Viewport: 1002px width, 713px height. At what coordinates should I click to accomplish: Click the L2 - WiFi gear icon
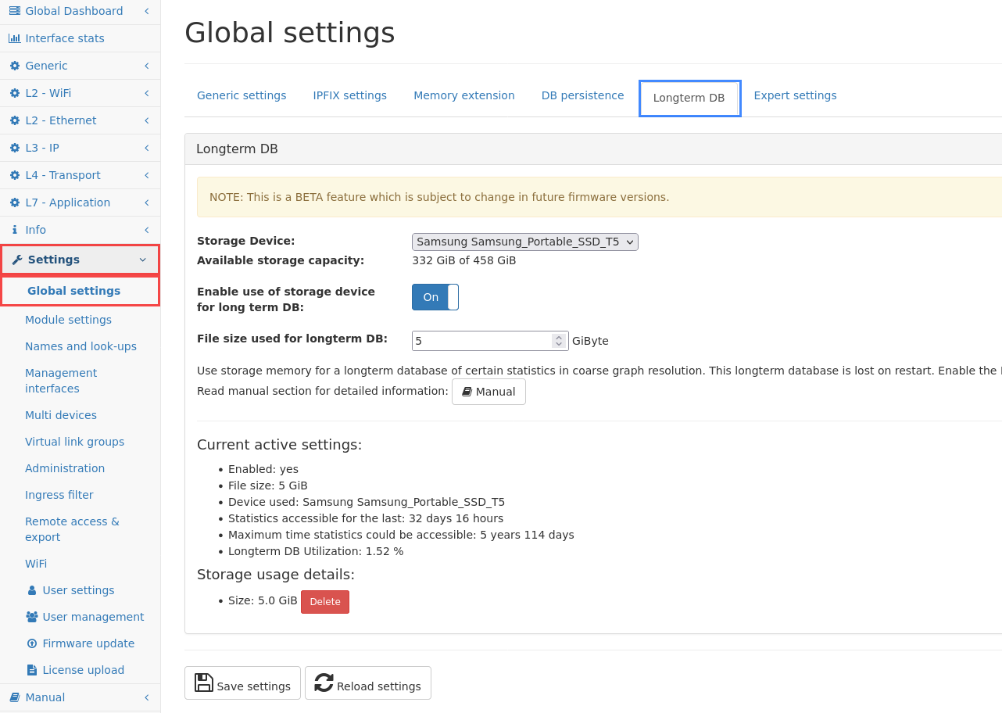tap(15, 93)
